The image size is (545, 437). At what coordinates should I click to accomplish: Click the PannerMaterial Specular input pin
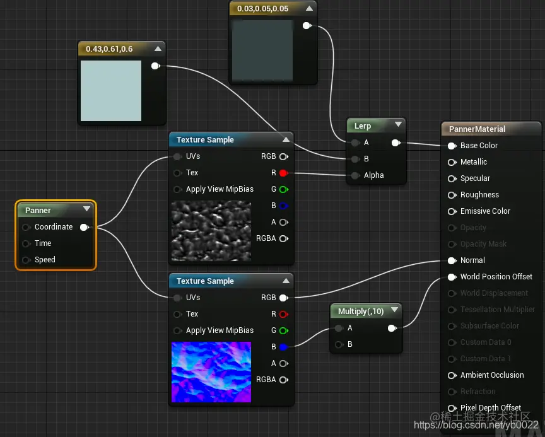point(452,178)
